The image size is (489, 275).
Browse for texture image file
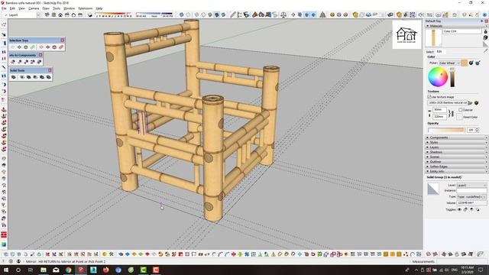[471, 103]
